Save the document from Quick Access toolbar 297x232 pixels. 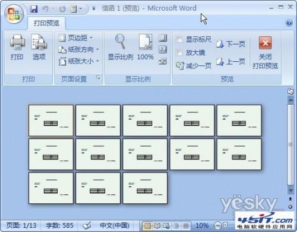point(34,9)
